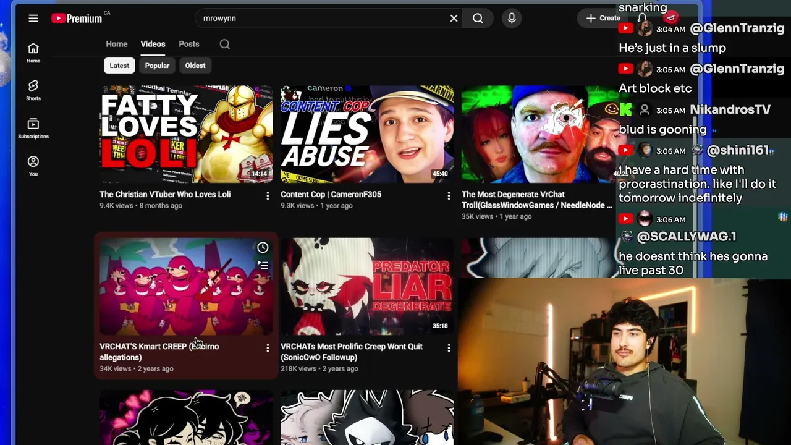Click the magnifying glass search button

click(x=478, y=19)
